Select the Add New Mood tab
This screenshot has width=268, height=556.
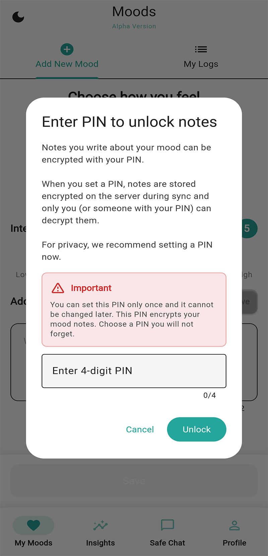pyautogui.click(x=67, y=64)
